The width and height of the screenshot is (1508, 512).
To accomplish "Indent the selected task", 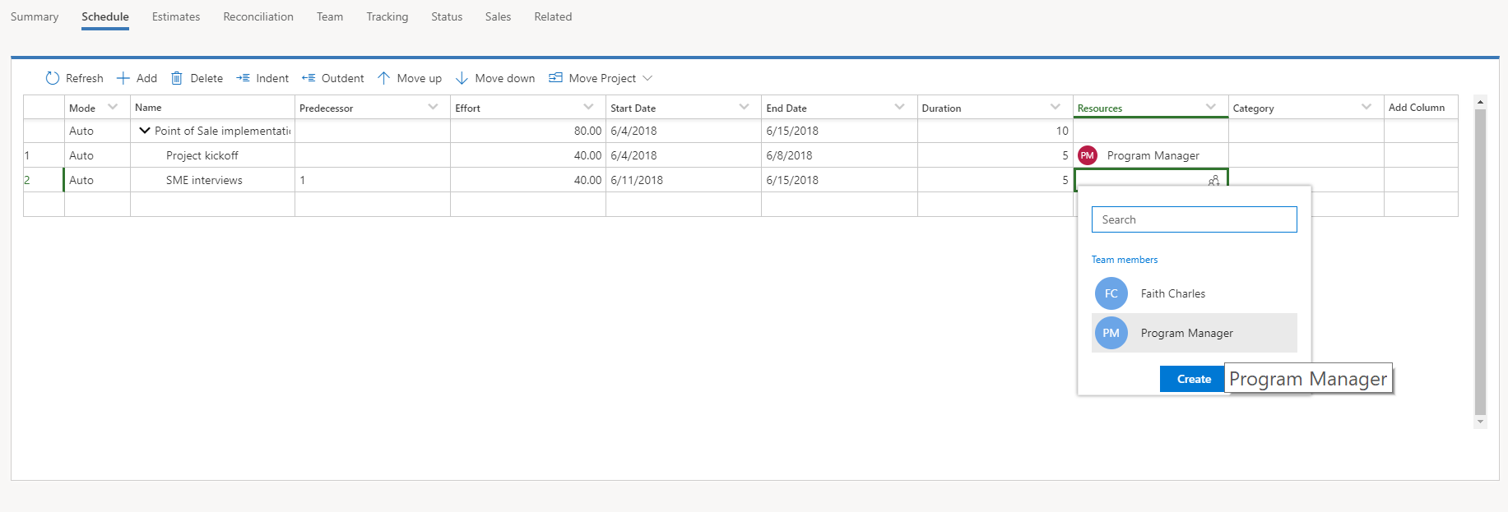I will [243, 78].
